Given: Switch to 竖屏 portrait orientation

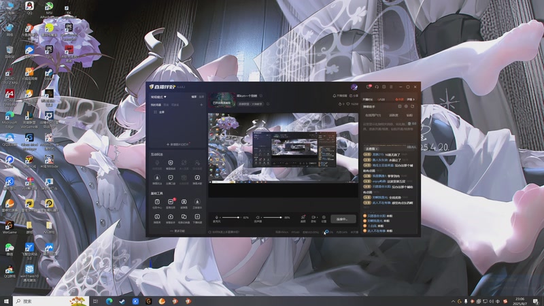Looking at the screenshot, I should pyautogui.click(x=201, y=97).
